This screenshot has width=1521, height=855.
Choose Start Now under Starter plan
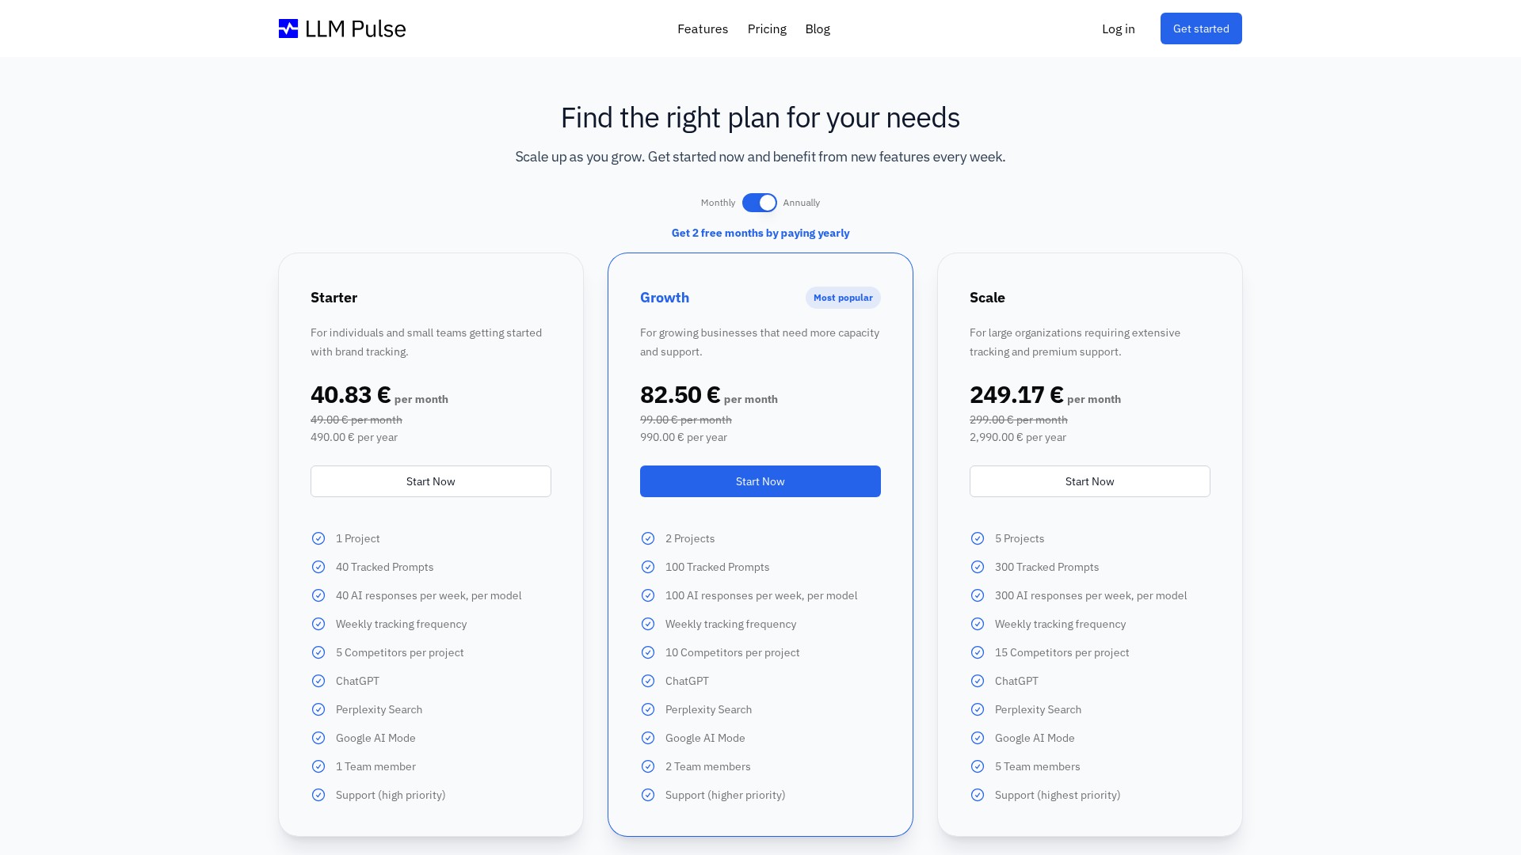tap(431, 481)
